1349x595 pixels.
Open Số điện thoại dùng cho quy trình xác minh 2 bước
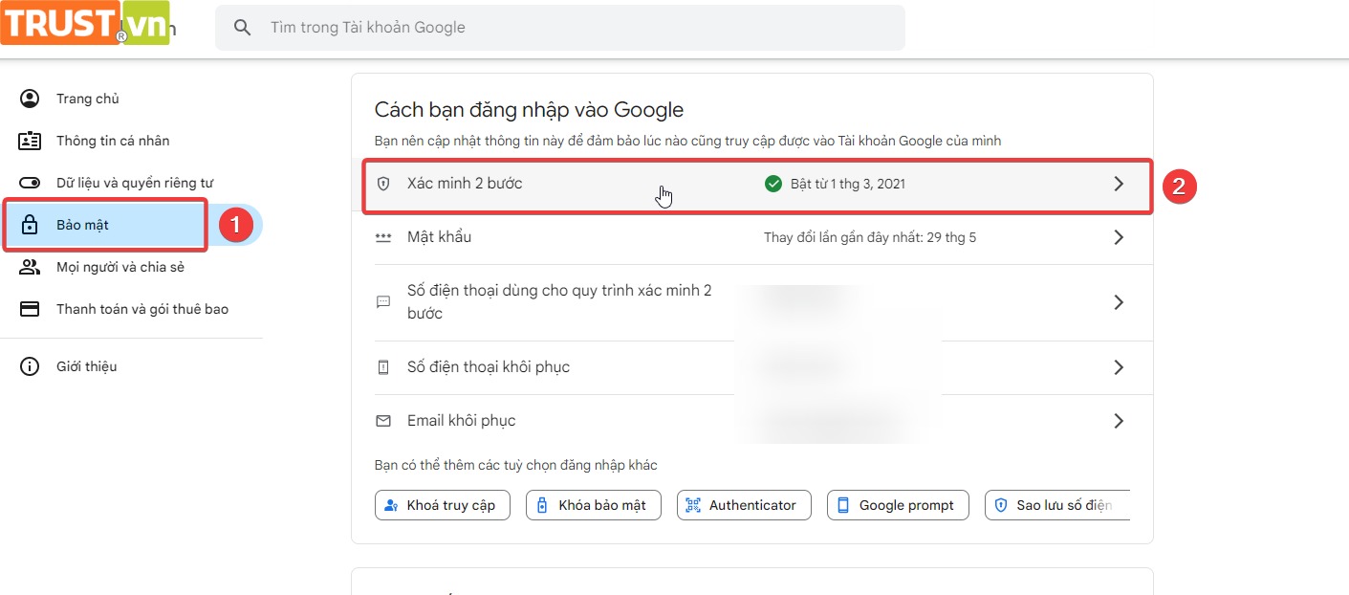click(752, 302)
